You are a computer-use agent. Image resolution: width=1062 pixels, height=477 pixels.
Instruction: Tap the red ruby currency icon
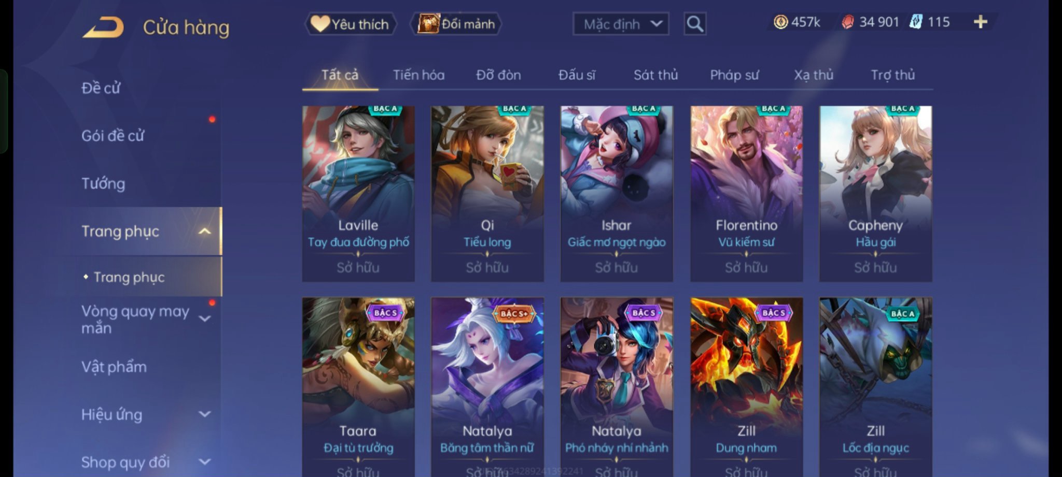(847, 22)
